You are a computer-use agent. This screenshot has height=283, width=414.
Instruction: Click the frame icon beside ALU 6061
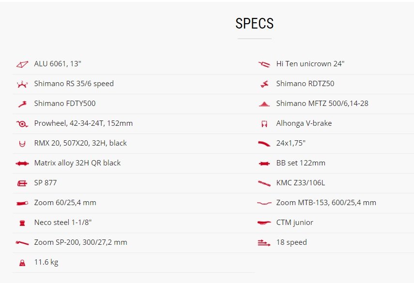(x=22, y=64)
